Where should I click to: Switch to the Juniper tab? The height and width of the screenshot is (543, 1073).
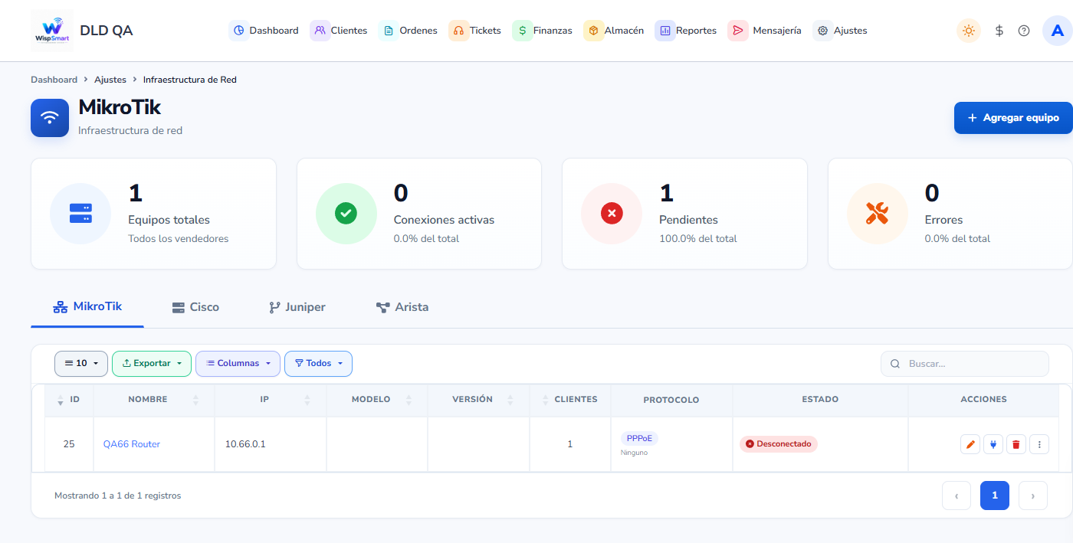point(297,307)
